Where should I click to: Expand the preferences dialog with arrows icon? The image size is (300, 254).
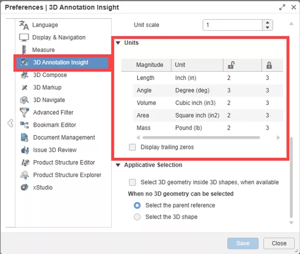coord(282,7)
